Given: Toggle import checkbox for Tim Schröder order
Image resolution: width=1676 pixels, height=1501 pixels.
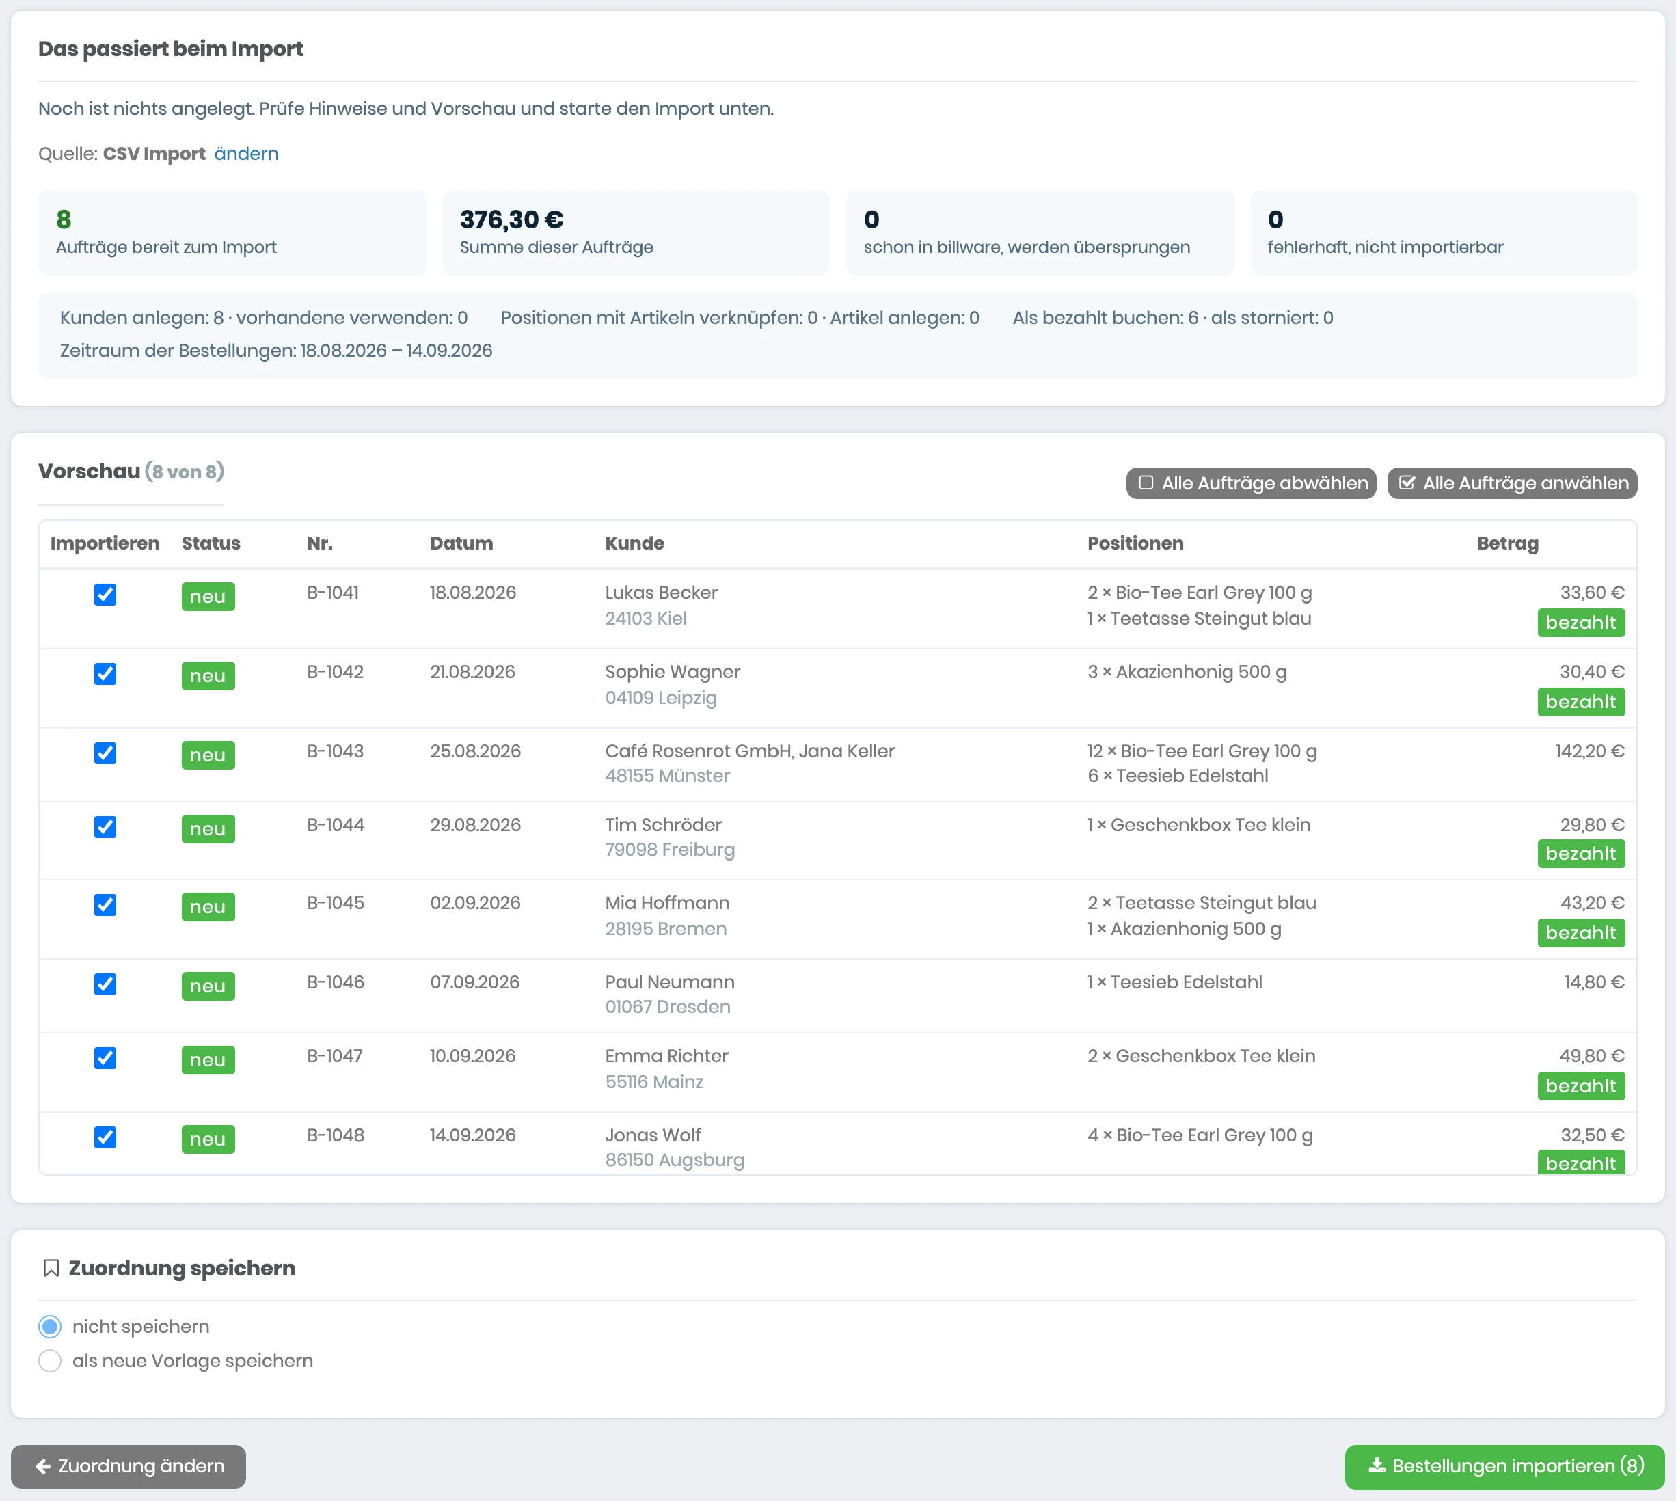Looking at the screenshot, I should 105,827.
